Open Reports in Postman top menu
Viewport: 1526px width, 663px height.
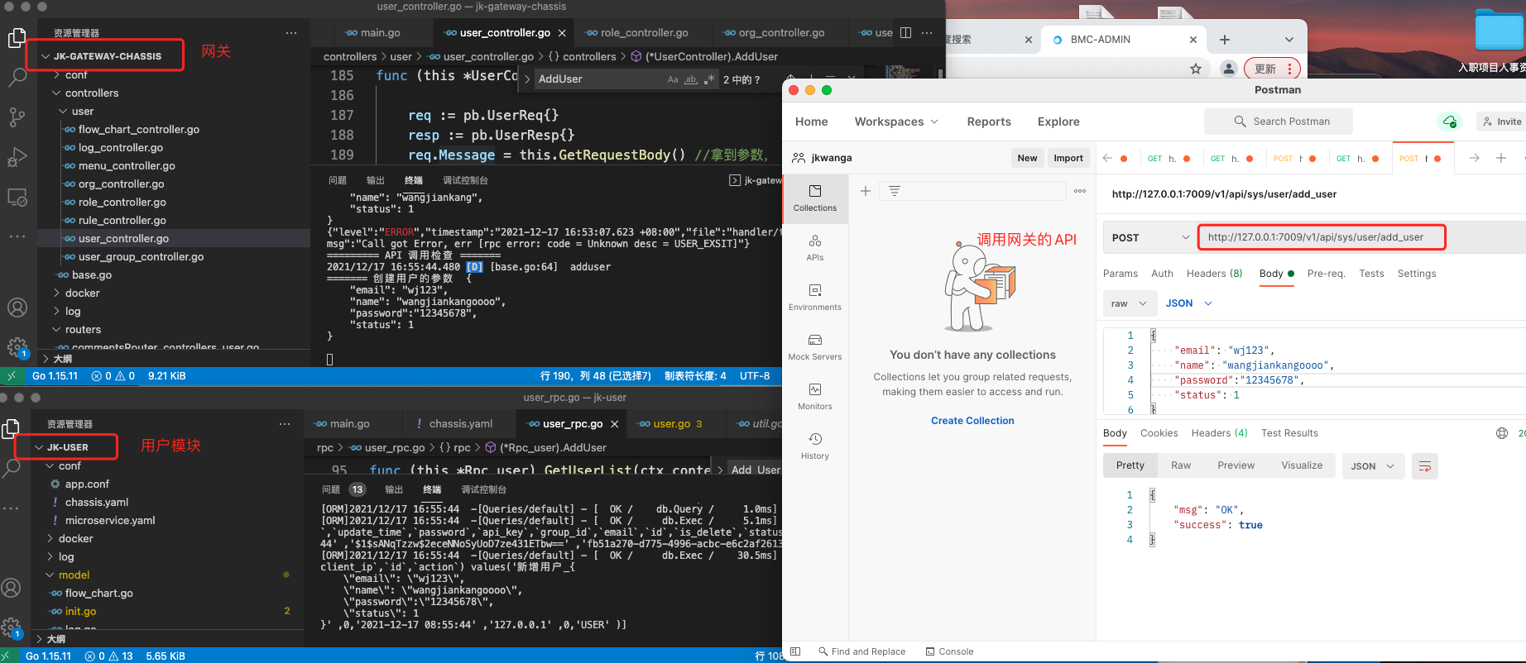[x=989, y=122]
